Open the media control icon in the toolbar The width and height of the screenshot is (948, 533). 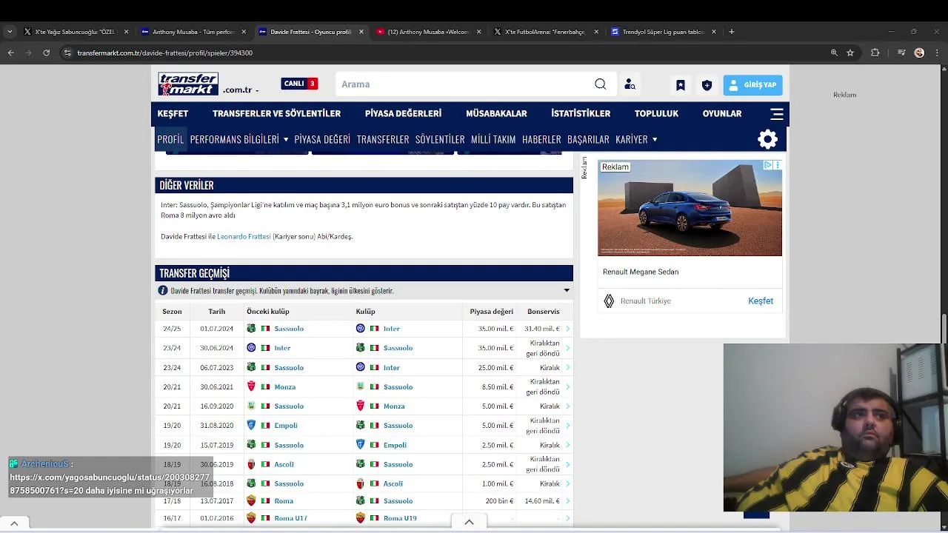click(901, 53)
